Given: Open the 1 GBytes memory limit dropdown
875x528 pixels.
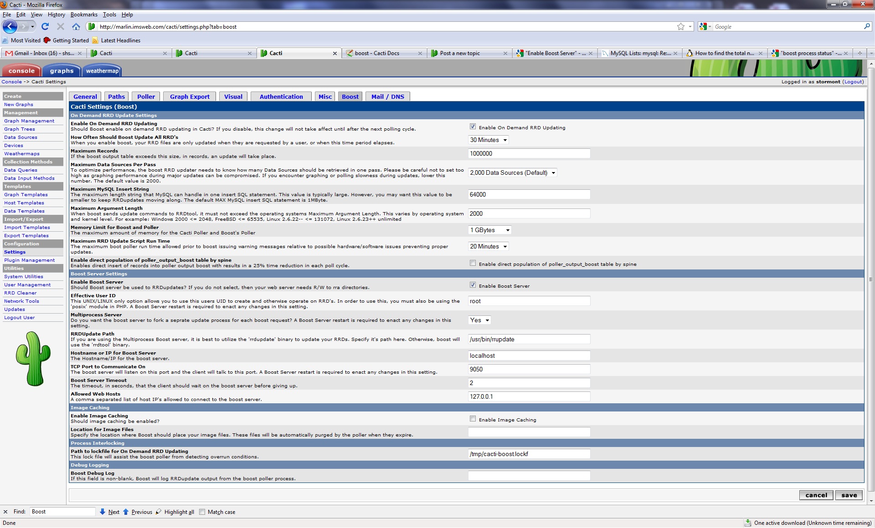Looking at the screenshot, I should [490, 230].
